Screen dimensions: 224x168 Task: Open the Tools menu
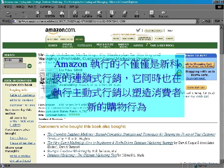click(62, 7)
